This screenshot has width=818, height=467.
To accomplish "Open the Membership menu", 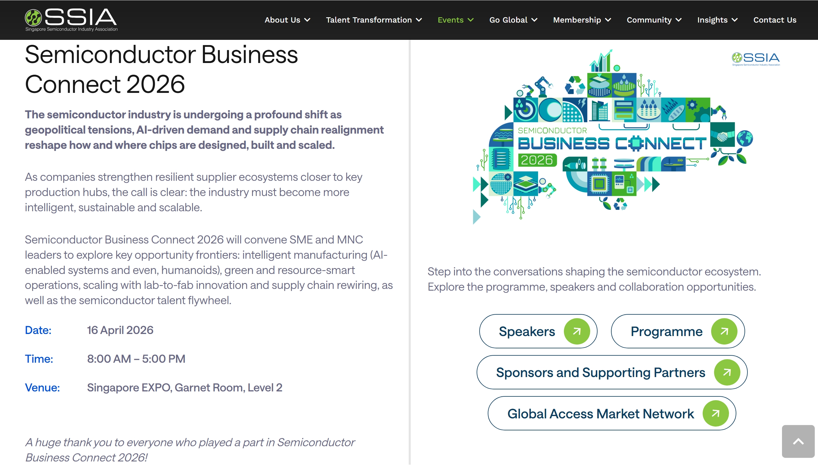I will click(x=577, y=20).
